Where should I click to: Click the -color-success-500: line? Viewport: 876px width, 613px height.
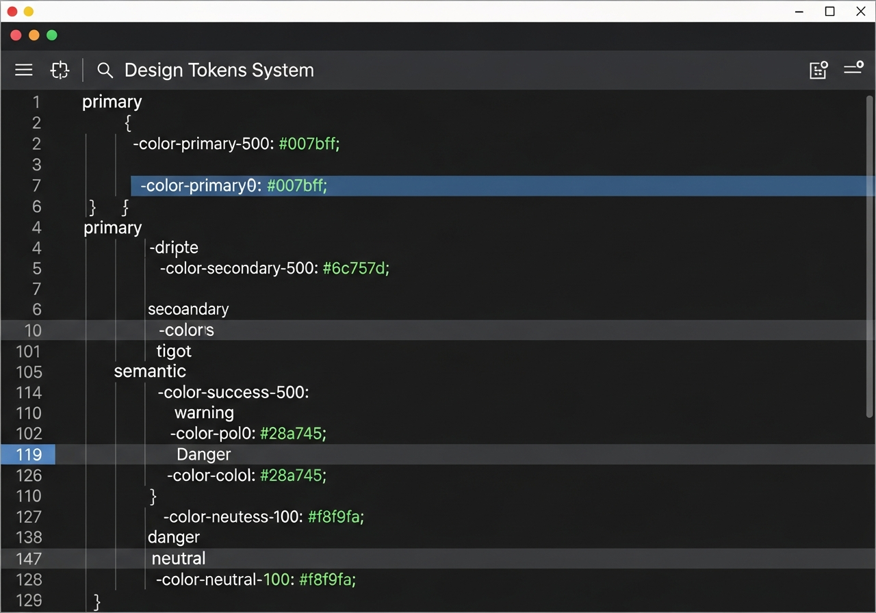tap(233, 393)
